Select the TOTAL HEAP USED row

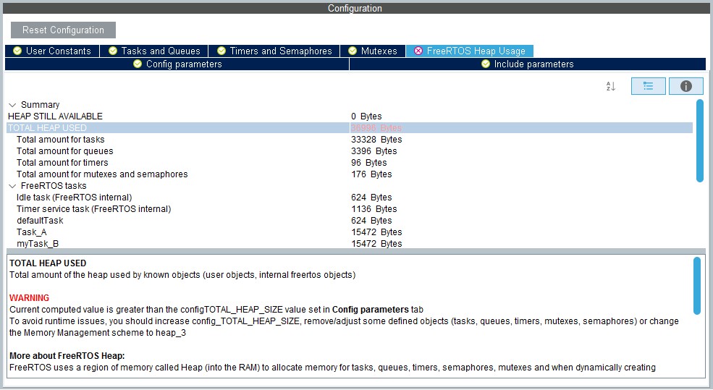350,128
